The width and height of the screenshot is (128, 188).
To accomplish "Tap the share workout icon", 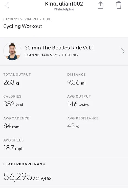I will point(100,5).
